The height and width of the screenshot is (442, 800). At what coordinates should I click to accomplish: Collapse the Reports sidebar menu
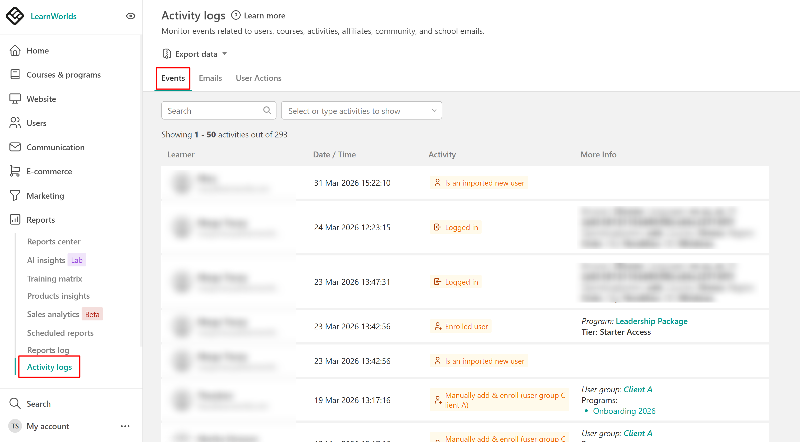pos(40,219)
